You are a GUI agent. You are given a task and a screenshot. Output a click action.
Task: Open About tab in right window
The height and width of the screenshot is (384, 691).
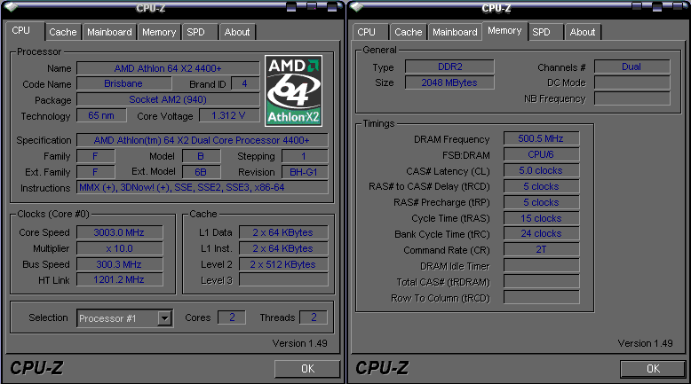[583, 32]
